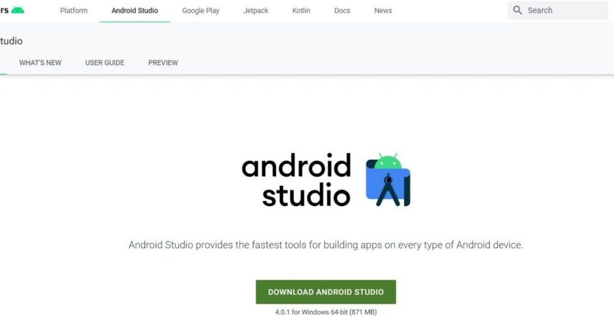Click the Android Studio compass logo
The image size is (614, 317).
tap(388, 180)
